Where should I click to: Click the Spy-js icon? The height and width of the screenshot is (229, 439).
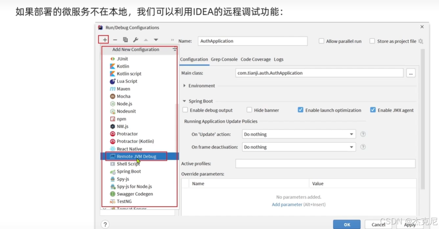pyautogui.click(x=113, y=179)
